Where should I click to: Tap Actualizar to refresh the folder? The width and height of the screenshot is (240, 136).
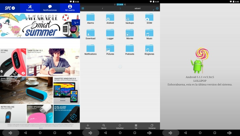point(120,126)
